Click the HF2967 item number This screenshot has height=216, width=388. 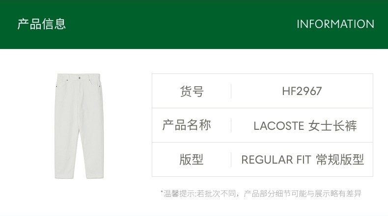point(302,91)
